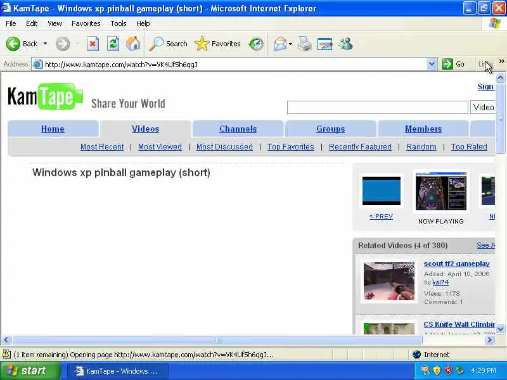Open the scout tf2 gameplay thumbnail
This screenshot has height=380, width=507.
pyautogui.click(x=389, y=281)
